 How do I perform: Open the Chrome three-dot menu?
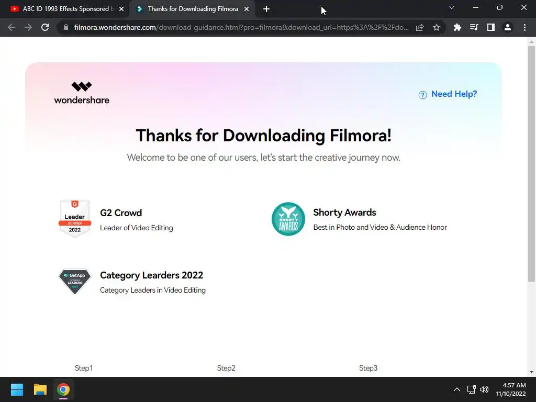(524, 27)
